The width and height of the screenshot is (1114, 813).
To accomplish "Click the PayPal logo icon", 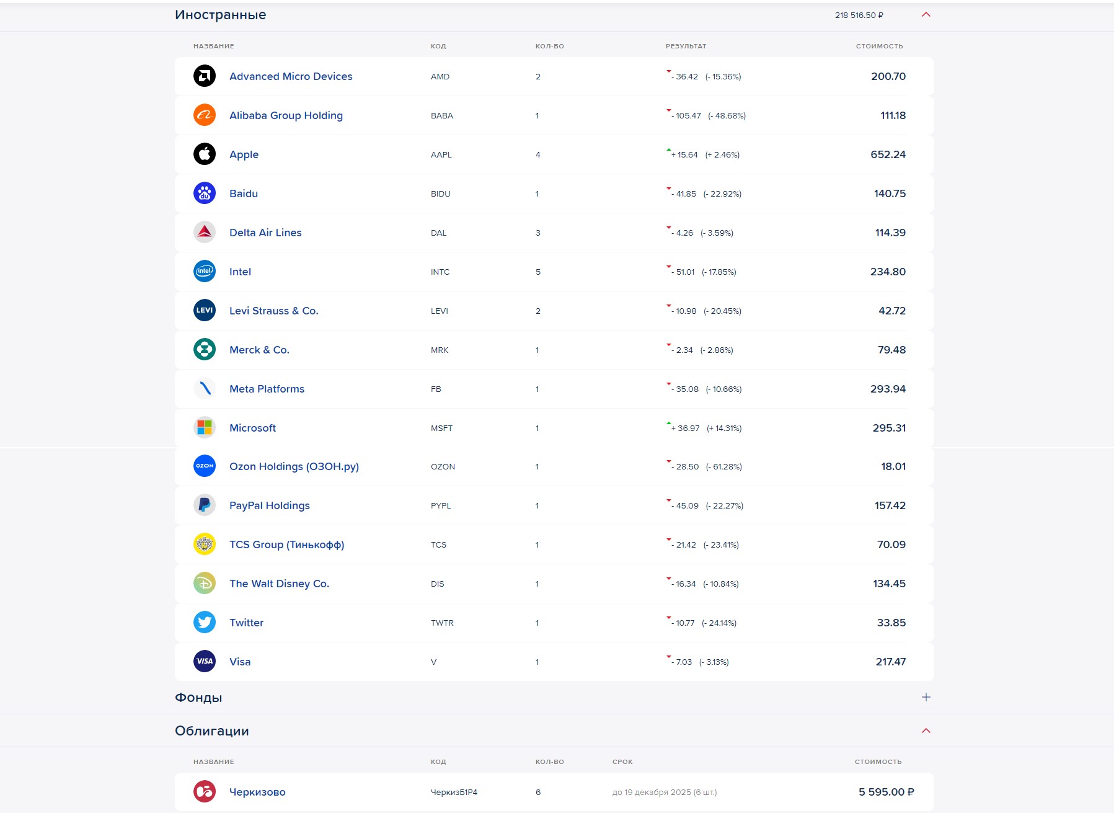I will point(205,505).
